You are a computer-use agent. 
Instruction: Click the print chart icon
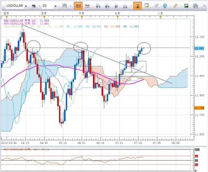point(195,6)
